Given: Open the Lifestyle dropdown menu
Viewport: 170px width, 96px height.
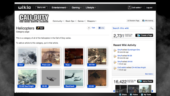Looking at the screenshot, I should click(x=91, y=8).
